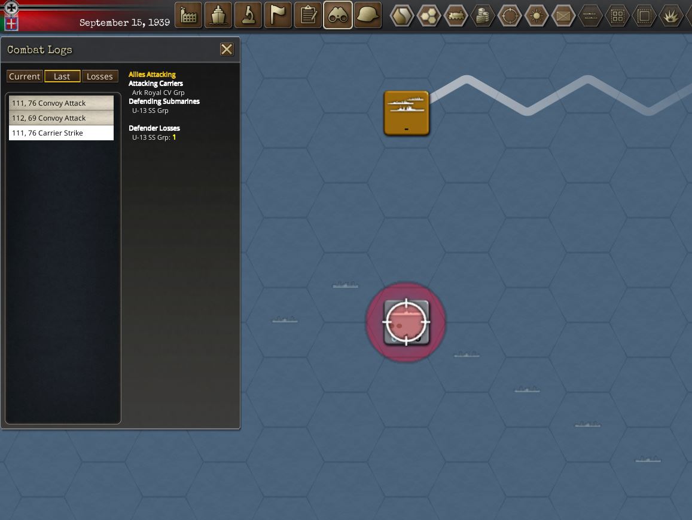692x520 pixels.
Task: Open the factory production screen
Action: (x=188, y=16)
